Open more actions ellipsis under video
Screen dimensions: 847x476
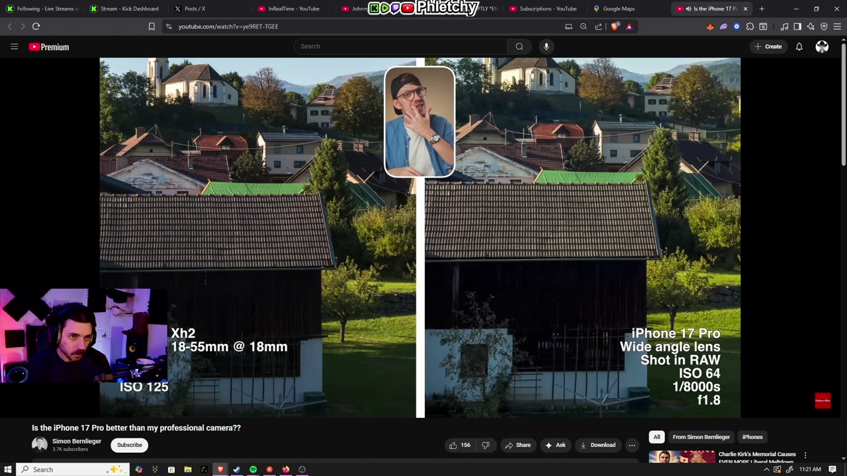(x=632, y=445)
